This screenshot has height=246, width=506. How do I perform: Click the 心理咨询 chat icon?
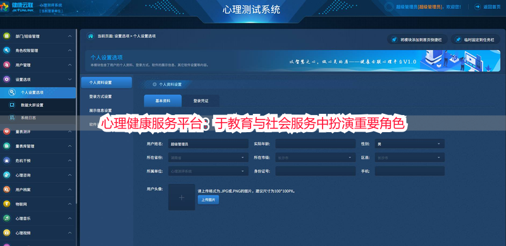pos(6,175)
